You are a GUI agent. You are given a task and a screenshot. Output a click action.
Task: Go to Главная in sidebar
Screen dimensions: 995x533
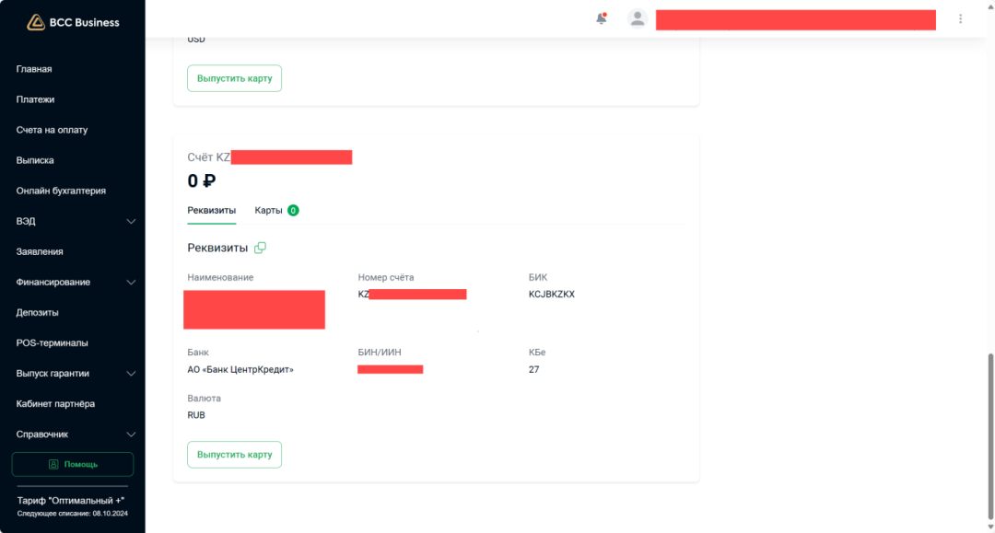coord(34,69)
